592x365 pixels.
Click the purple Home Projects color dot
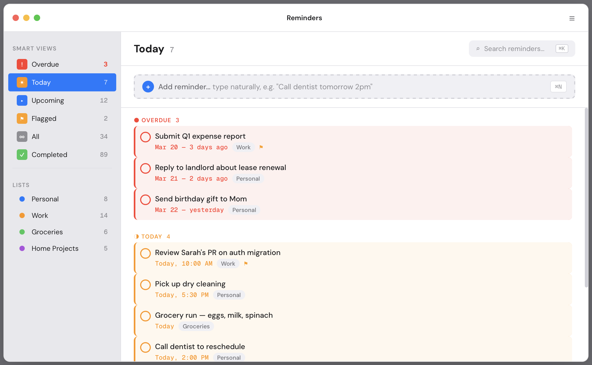coord(22,248)
